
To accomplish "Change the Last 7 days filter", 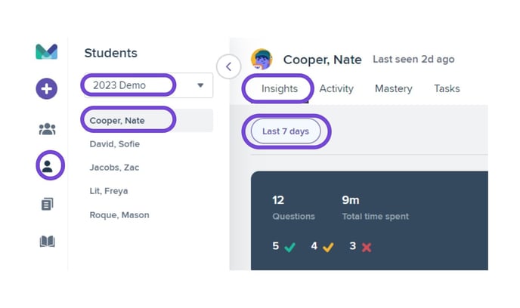I will click(286, 131).
